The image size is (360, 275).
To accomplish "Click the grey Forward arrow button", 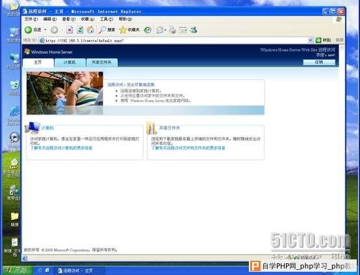I will pos(54,30).
